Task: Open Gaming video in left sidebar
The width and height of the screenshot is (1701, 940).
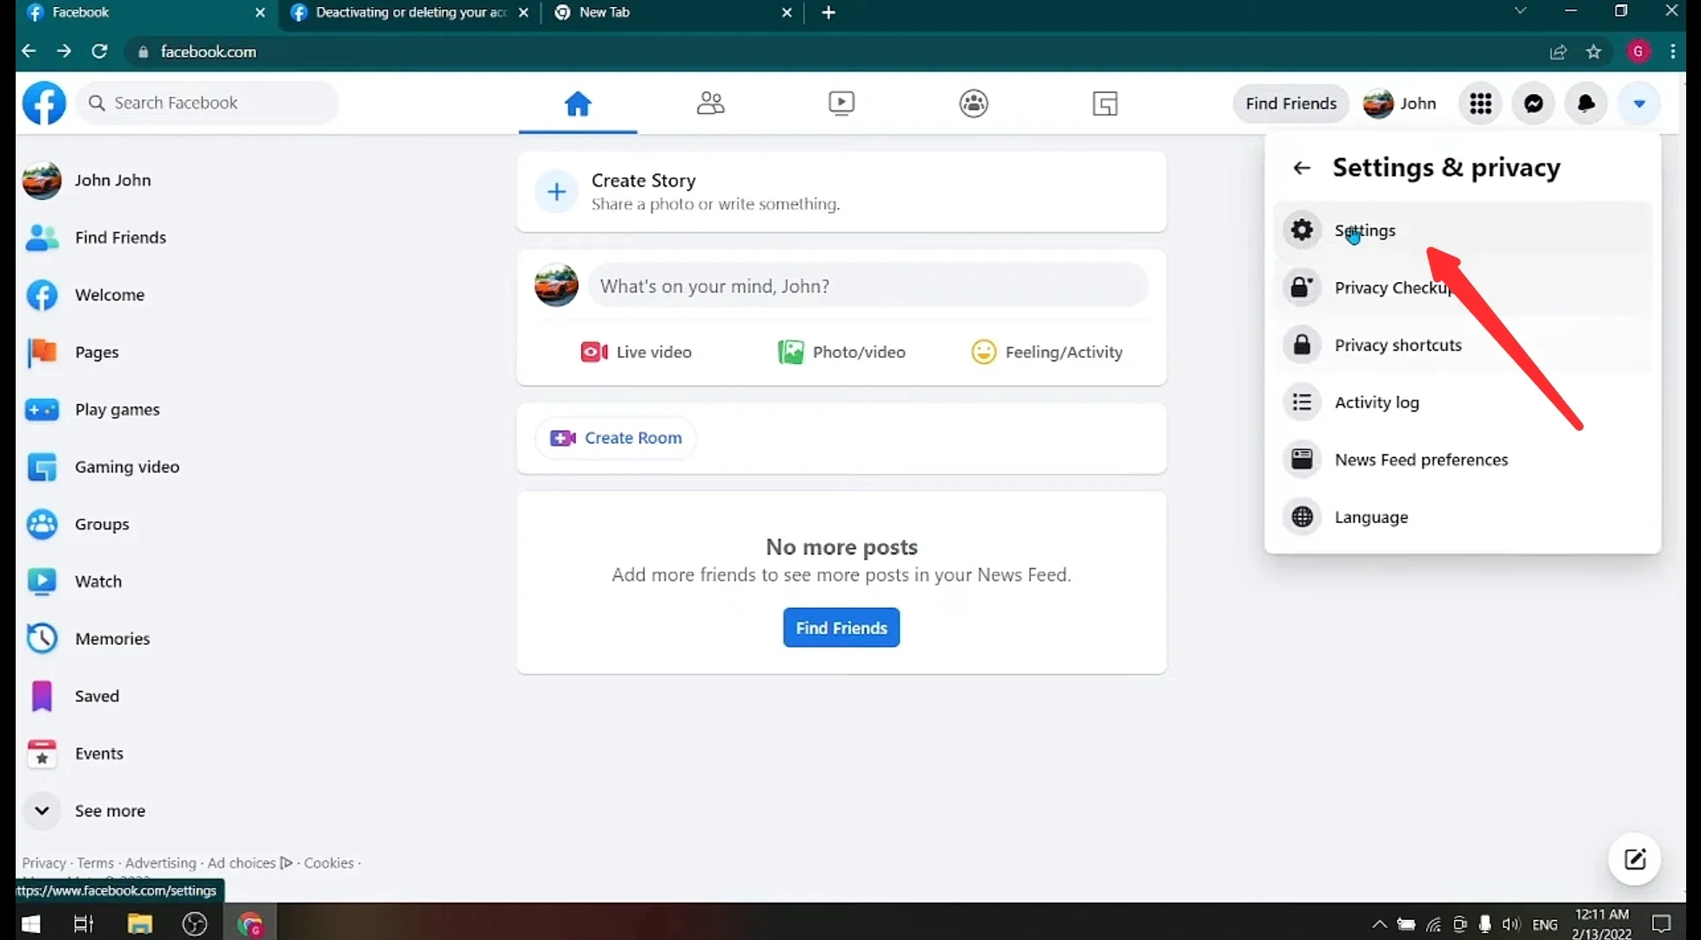Action: (103, 467)
